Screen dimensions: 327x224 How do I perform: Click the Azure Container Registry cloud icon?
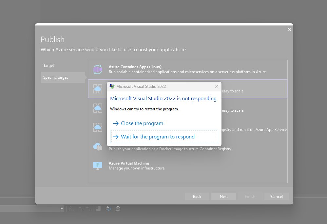pyautogui.click(x=98, y=147)
